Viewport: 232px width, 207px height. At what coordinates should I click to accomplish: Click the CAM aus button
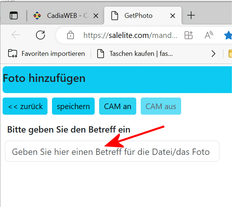coord(161,106)
